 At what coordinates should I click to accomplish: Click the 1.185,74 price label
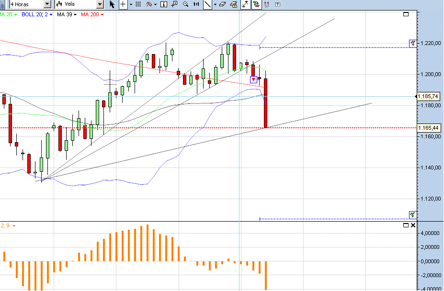(x=428, y=97)
